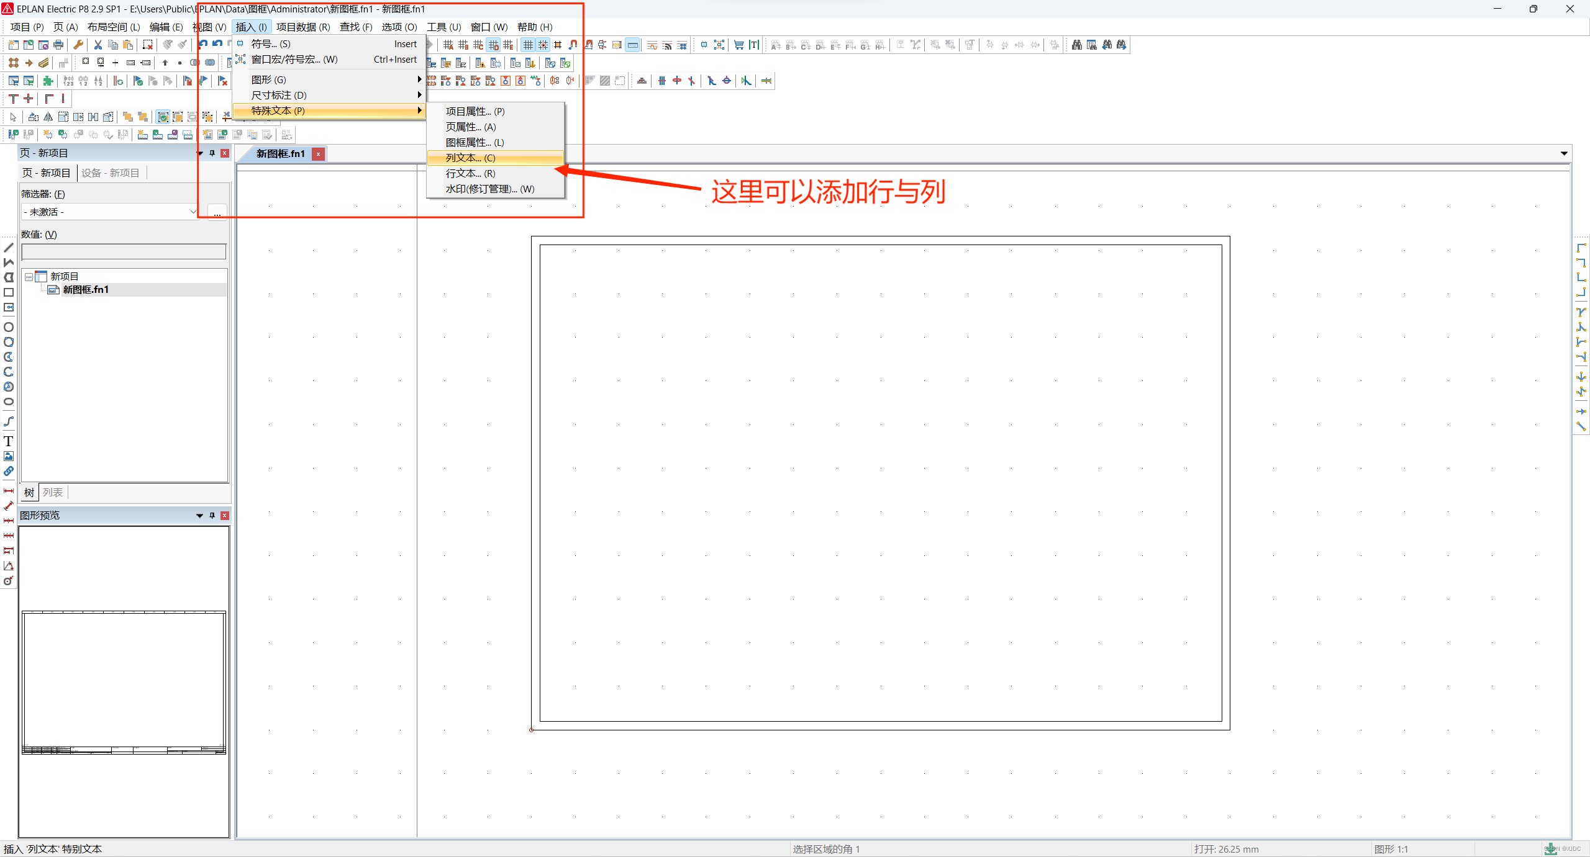The height and width of the screenshot is (857, 1590).
Task: Select the Insert image icon on left toolbar
Action: point(9,456)
